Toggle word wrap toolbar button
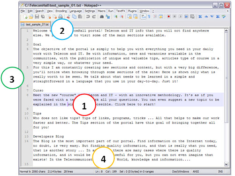 pyautogui.click(x=143, y=16)
